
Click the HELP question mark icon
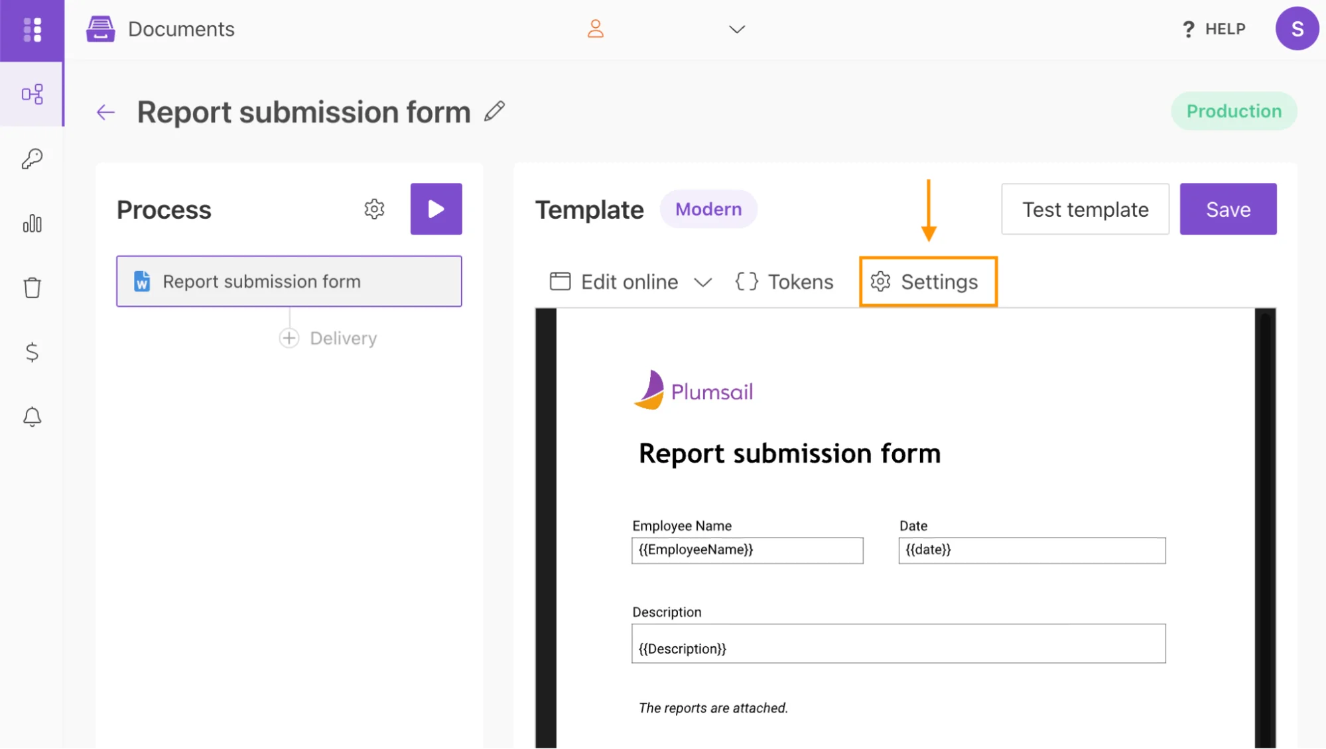[1188, 29]
